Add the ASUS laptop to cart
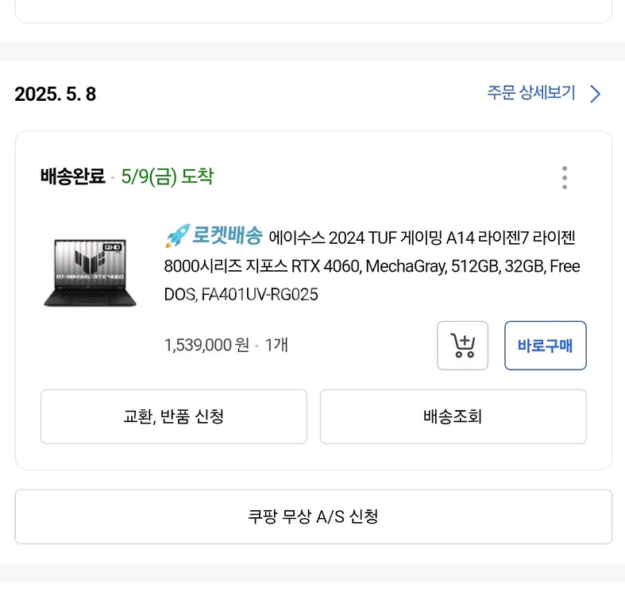625x596 pixels. 462,346
